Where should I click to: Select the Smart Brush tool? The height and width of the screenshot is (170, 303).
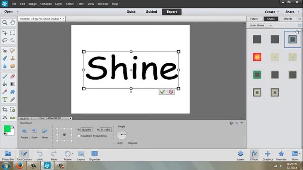5,58
